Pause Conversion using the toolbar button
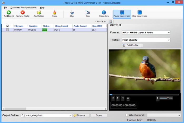184x123 pixels. [122, 14]
